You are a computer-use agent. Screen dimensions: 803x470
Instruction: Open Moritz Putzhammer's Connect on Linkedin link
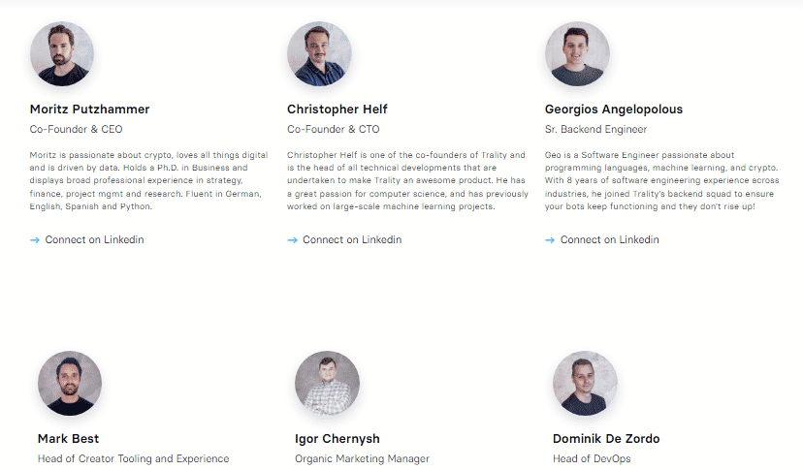94,239
